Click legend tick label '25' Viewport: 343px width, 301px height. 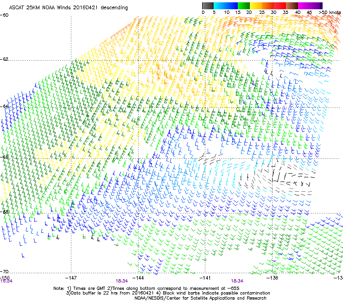click(x=262, y=13)
